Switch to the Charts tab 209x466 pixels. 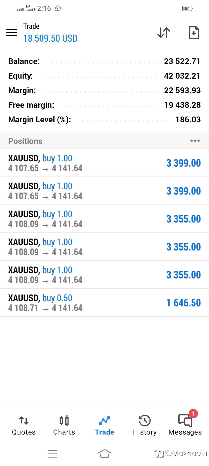pyautogui.click(x=64, y=425)
